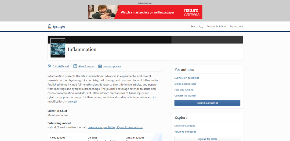This screenshot has width=290, height=141.
Task: Open Authors & Editors menu
Action: click(216, 27)
